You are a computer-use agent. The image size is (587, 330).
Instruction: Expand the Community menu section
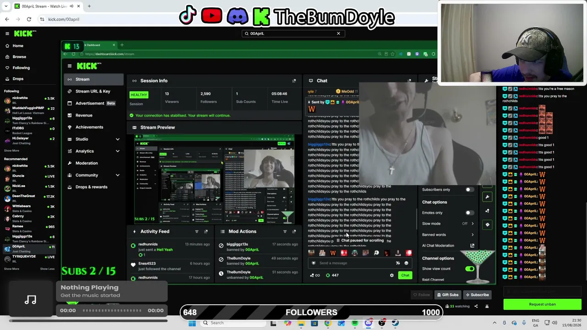(117, 175)
